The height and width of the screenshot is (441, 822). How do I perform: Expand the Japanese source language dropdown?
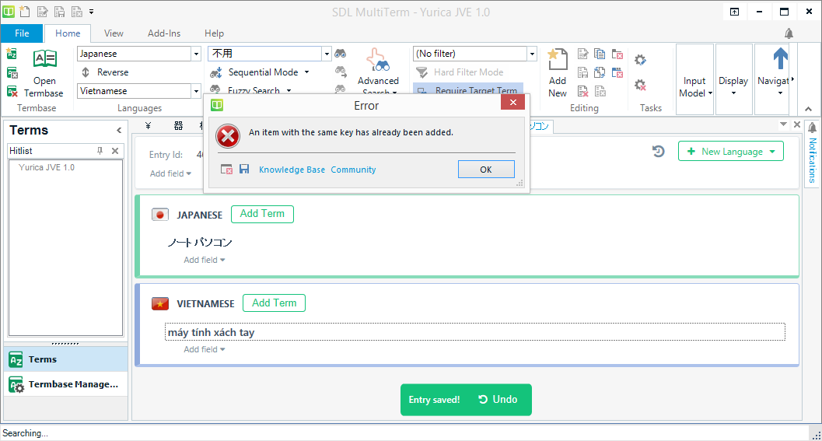tap(196, 54)
